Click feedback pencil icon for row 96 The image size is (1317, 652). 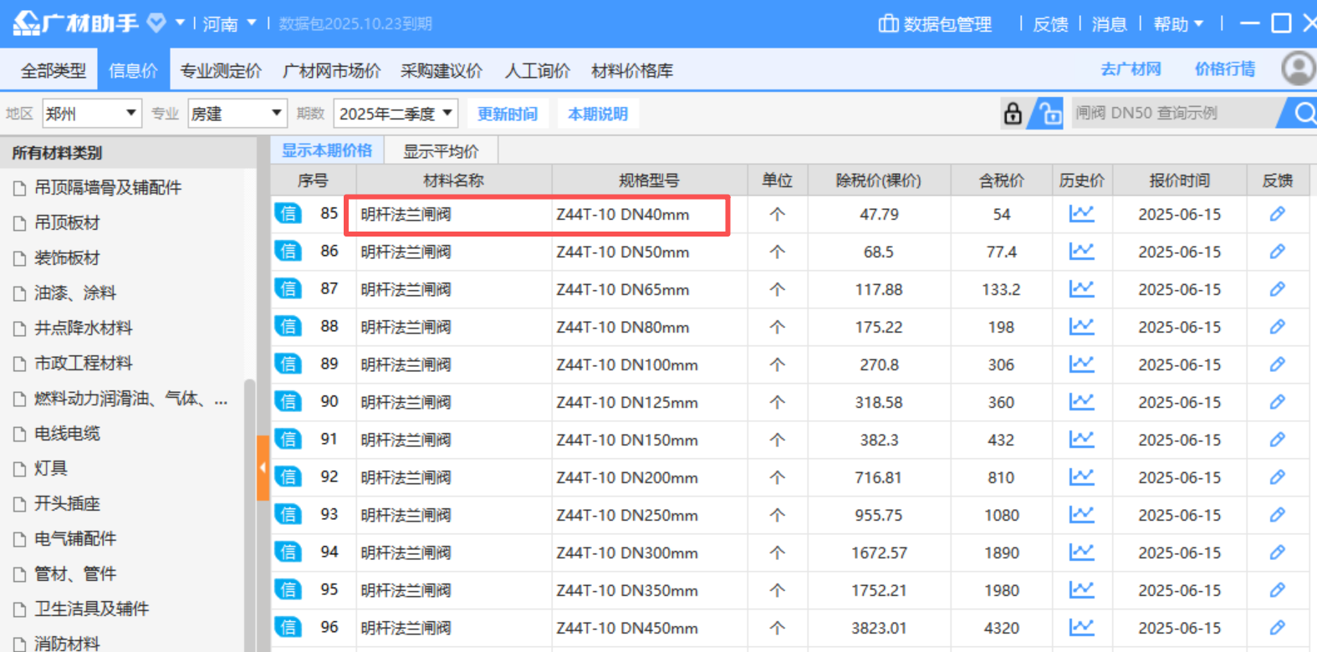(1277, 628)
